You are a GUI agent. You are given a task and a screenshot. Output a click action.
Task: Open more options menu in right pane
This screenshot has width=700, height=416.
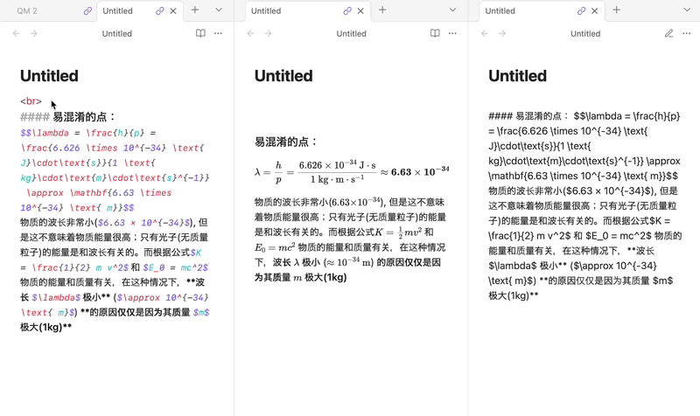coord(686,33)
